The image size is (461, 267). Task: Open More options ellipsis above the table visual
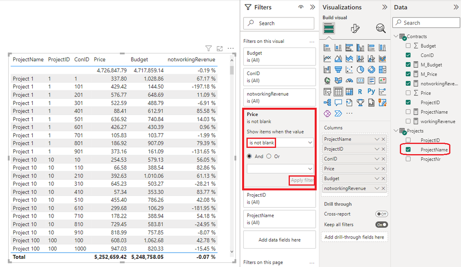(231, 48)
